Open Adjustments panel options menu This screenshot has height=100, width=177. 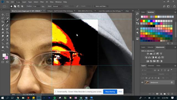175,47
